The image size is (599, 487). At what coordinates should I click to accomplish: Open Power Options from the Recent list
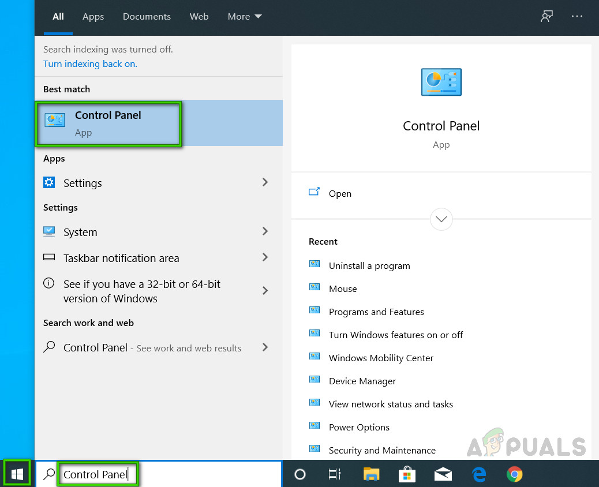point(359,427)
